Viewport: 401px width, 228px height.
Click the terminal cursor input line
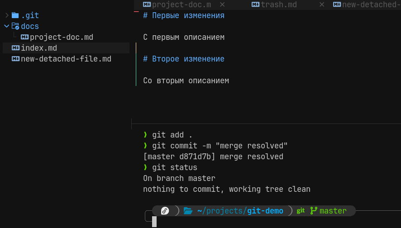pyautogui.click(x=154, y=222)
